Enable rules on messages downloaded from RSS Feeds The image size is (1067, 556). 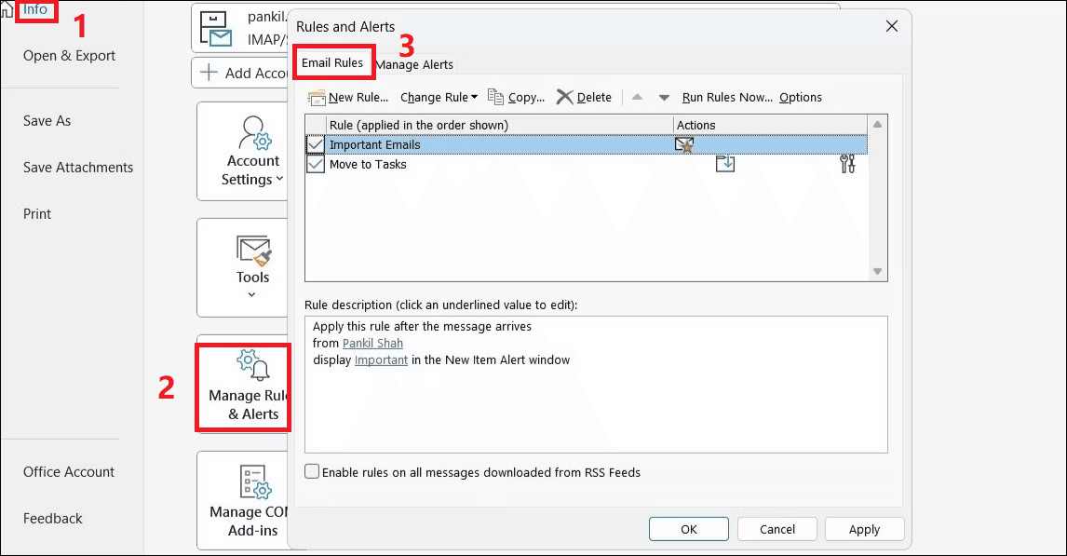pyautogui.click(x=312, y=471)
